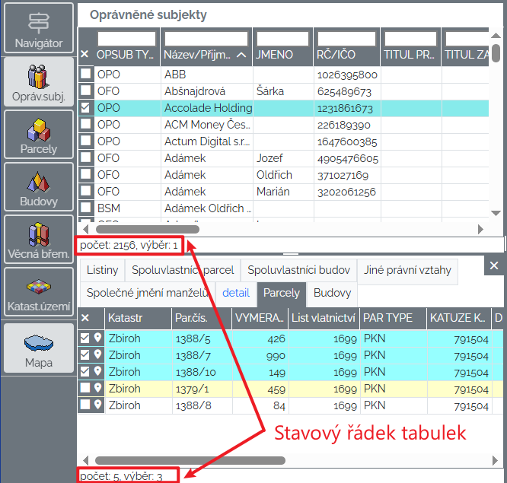507x483 pixels.
Task: Click right arrow of upper horizontal scrollbar
Action: coord(480,228)
